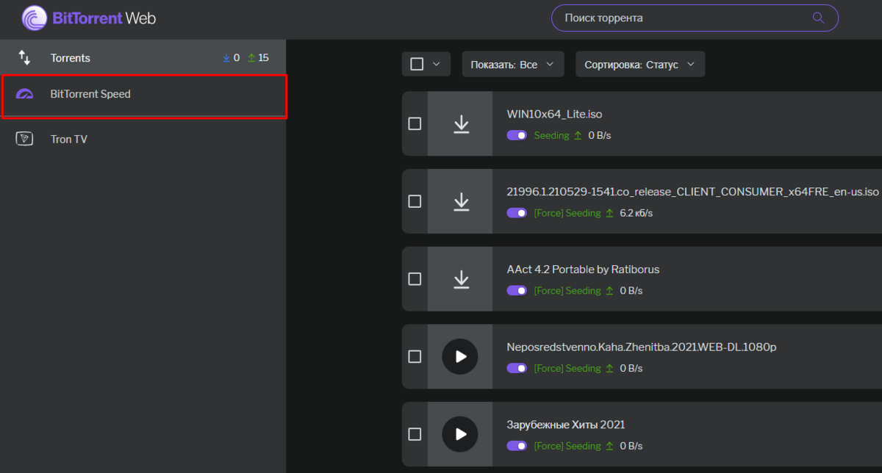Select checkbox for WIN10x64_Lite.iso
This screenshot has height=473, width=882.
pyautogui.click(x=415, y=124)
